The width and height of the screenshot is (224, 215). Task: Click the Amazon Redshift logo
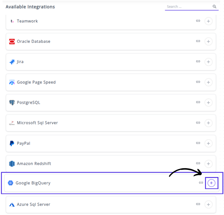click(12, 164)
